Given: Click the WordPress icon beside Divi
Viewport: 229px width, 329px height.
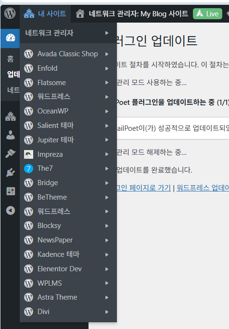Looking at the screenshot, I should [x=28, y=312].
